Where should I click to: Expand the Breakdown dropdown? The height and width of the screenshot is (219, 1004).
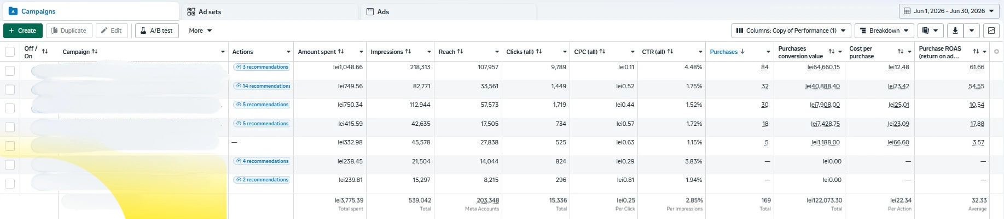click(885, 31)
